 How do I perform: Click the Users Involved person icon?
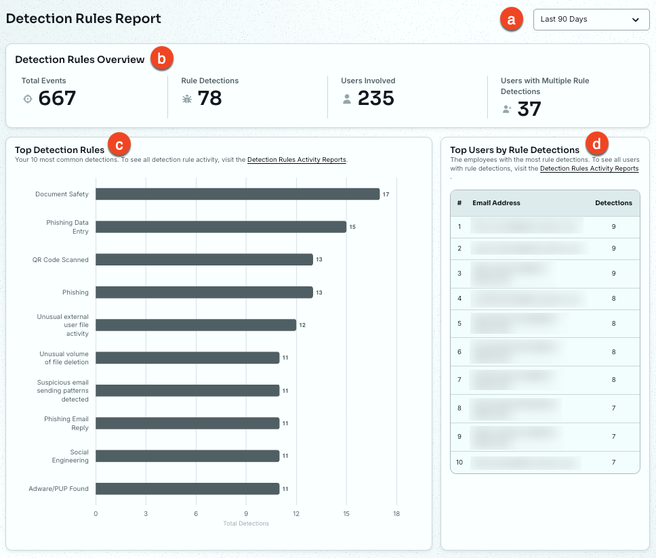(x=347, y=99)
